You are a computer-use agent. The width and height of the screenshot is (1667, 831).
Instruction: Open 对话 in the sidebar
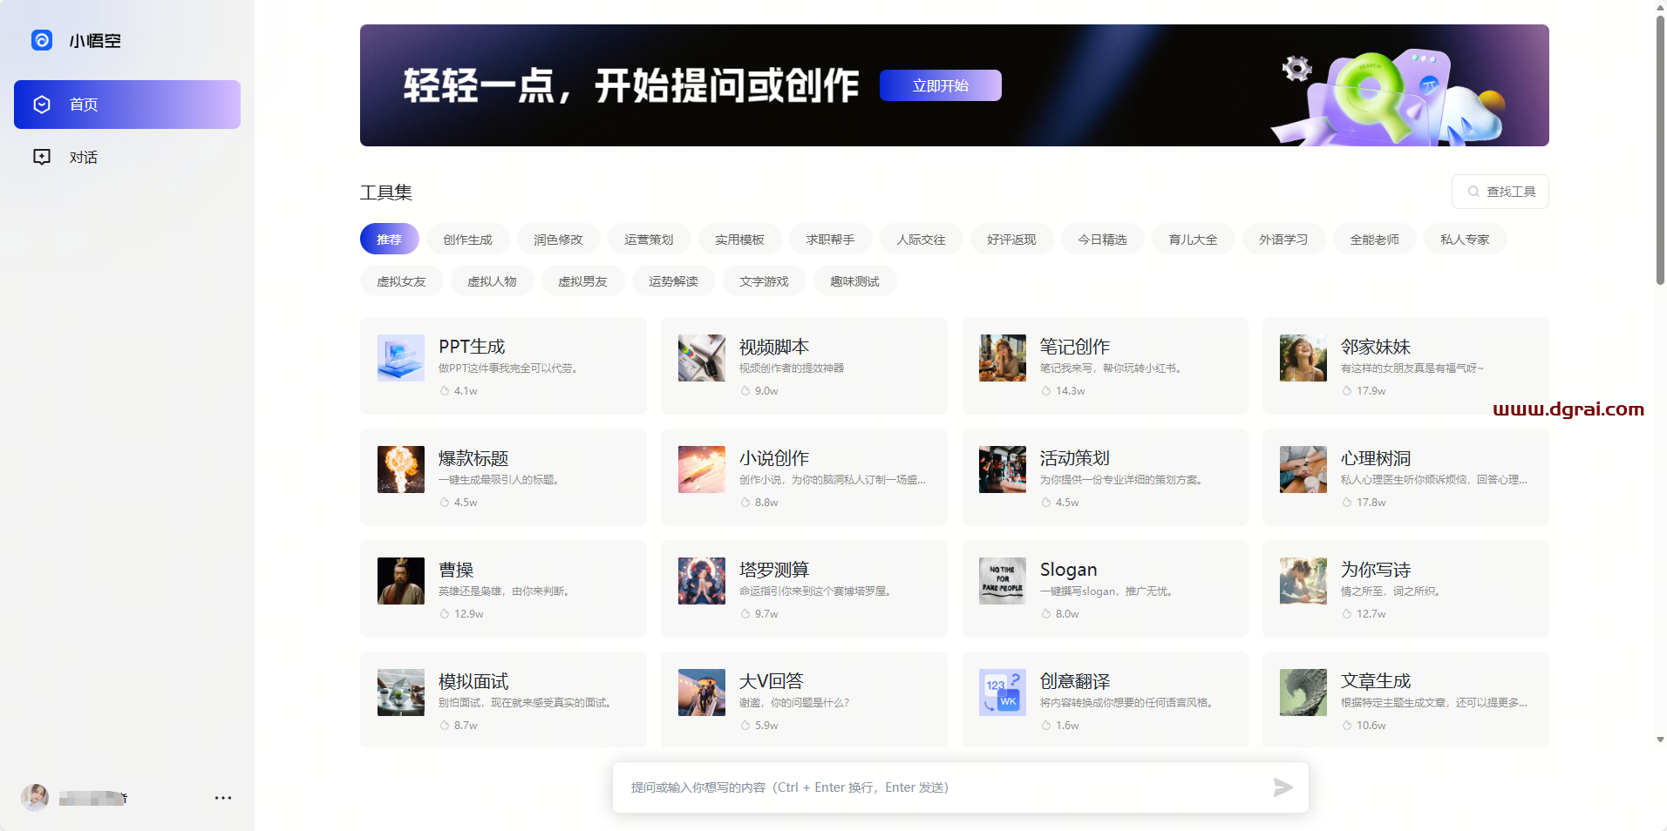pos(84,158)
